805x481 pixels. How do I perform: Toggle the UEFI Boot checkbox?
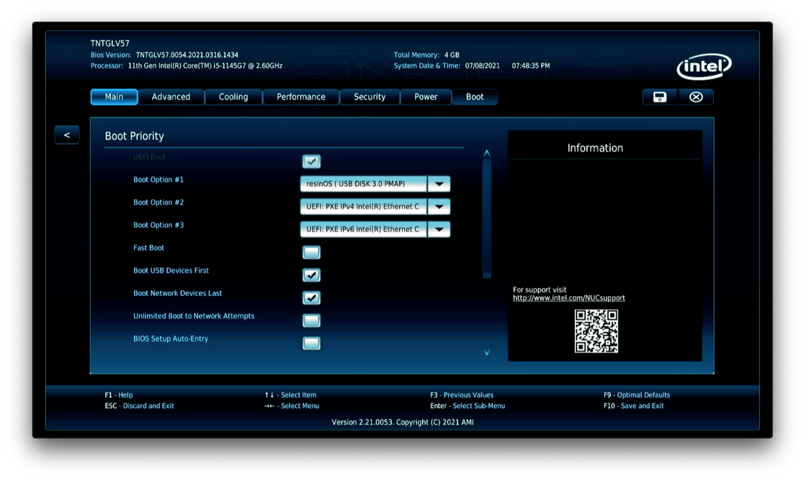[311, 161]
